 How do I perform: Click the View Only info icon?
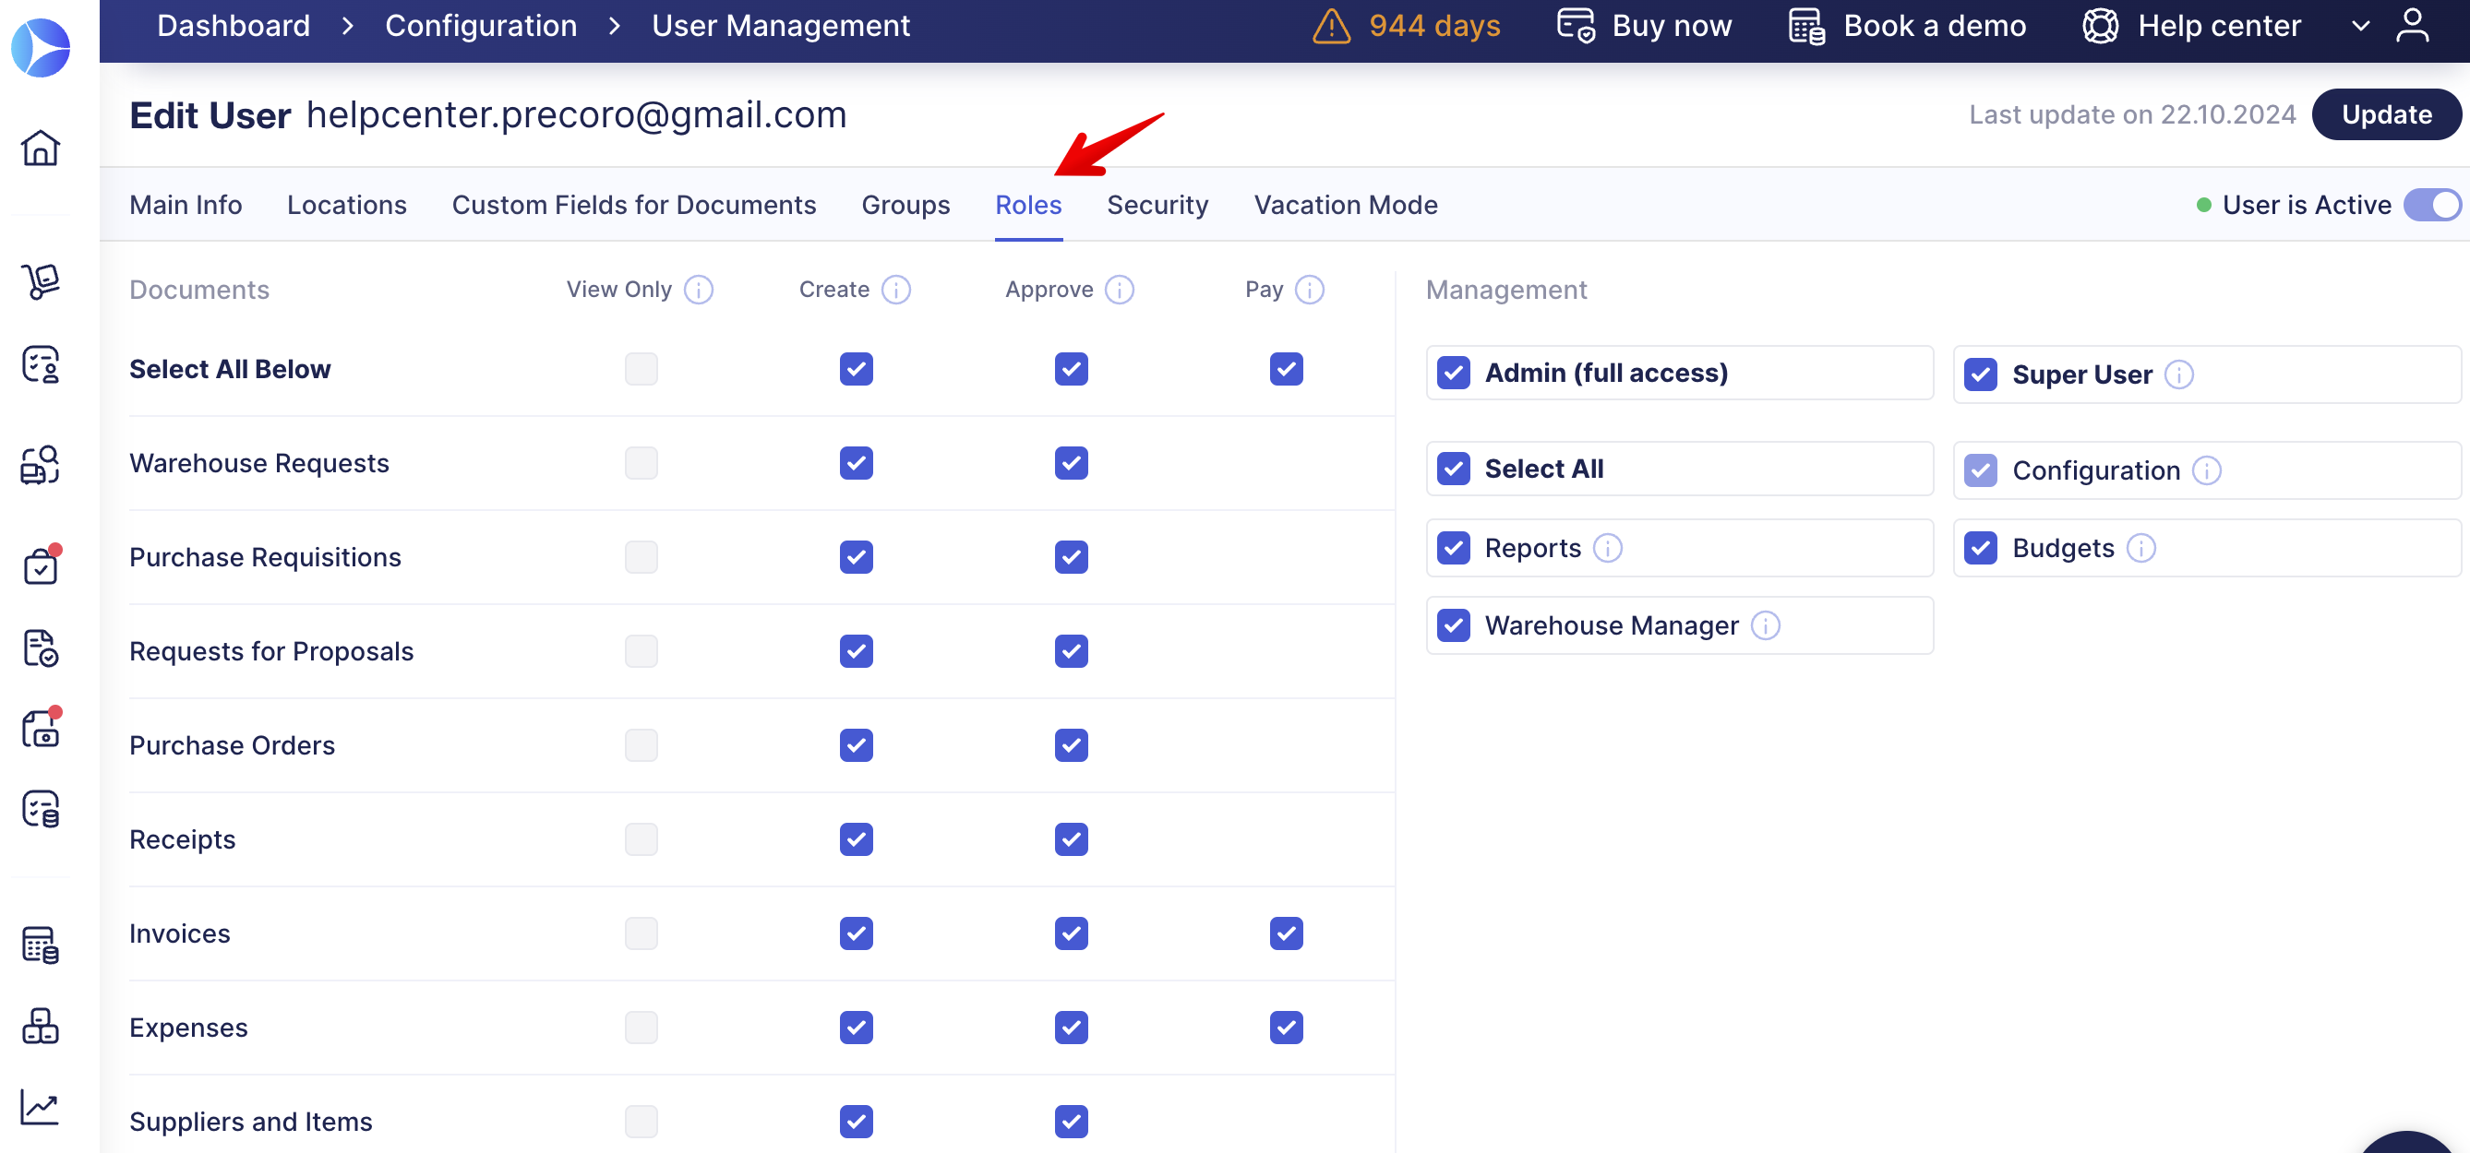tap(698, 290)
